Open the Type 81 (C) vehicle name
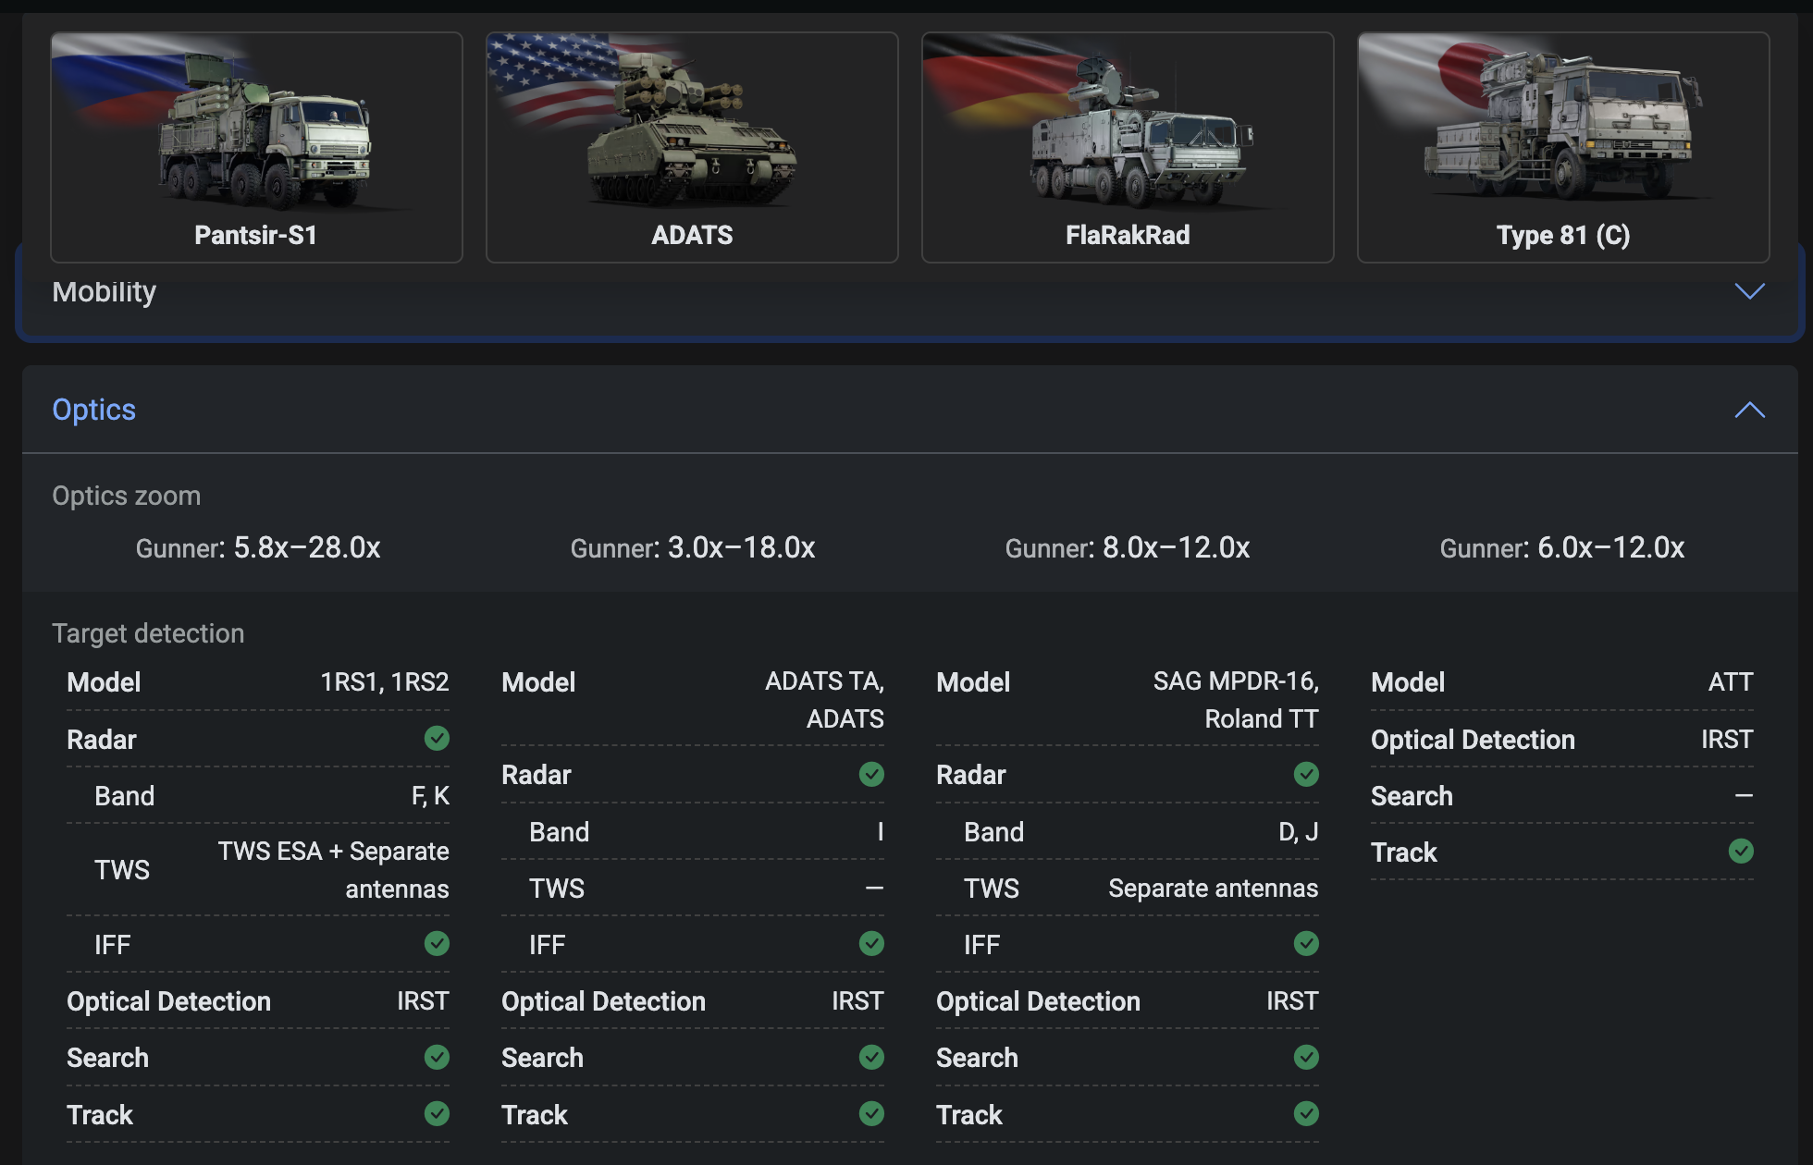Viewport: 1813px width, 1165px height. pyautogui.click(x=1563, y=235)
